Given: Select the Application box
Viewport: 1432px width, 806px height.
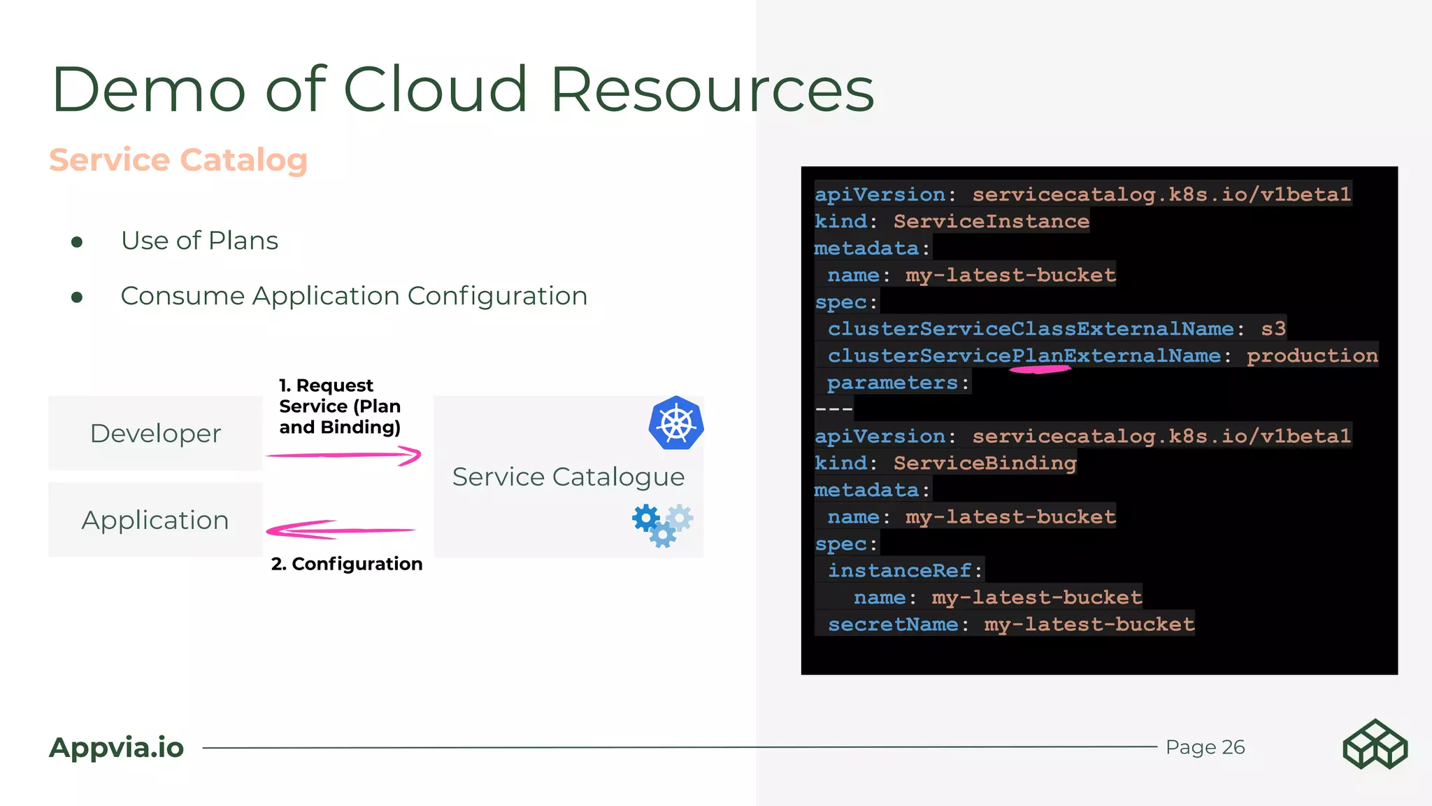Looking at the screenshot, I should pyautogui.click(x=155, y=520).
